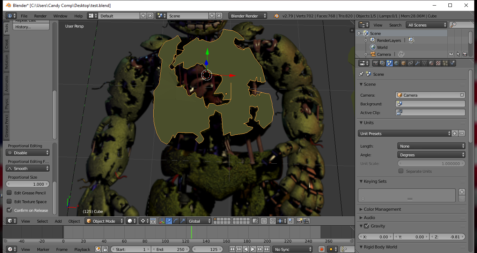Open the File menu
This screenshot has height=253, width=477.
24,16
